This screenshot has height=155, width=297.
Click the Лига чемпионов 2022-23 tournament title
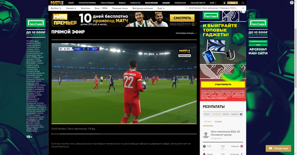[225, 133]
